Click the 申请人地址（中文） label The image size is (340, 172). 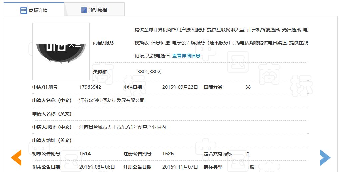[x=52, y=127]
